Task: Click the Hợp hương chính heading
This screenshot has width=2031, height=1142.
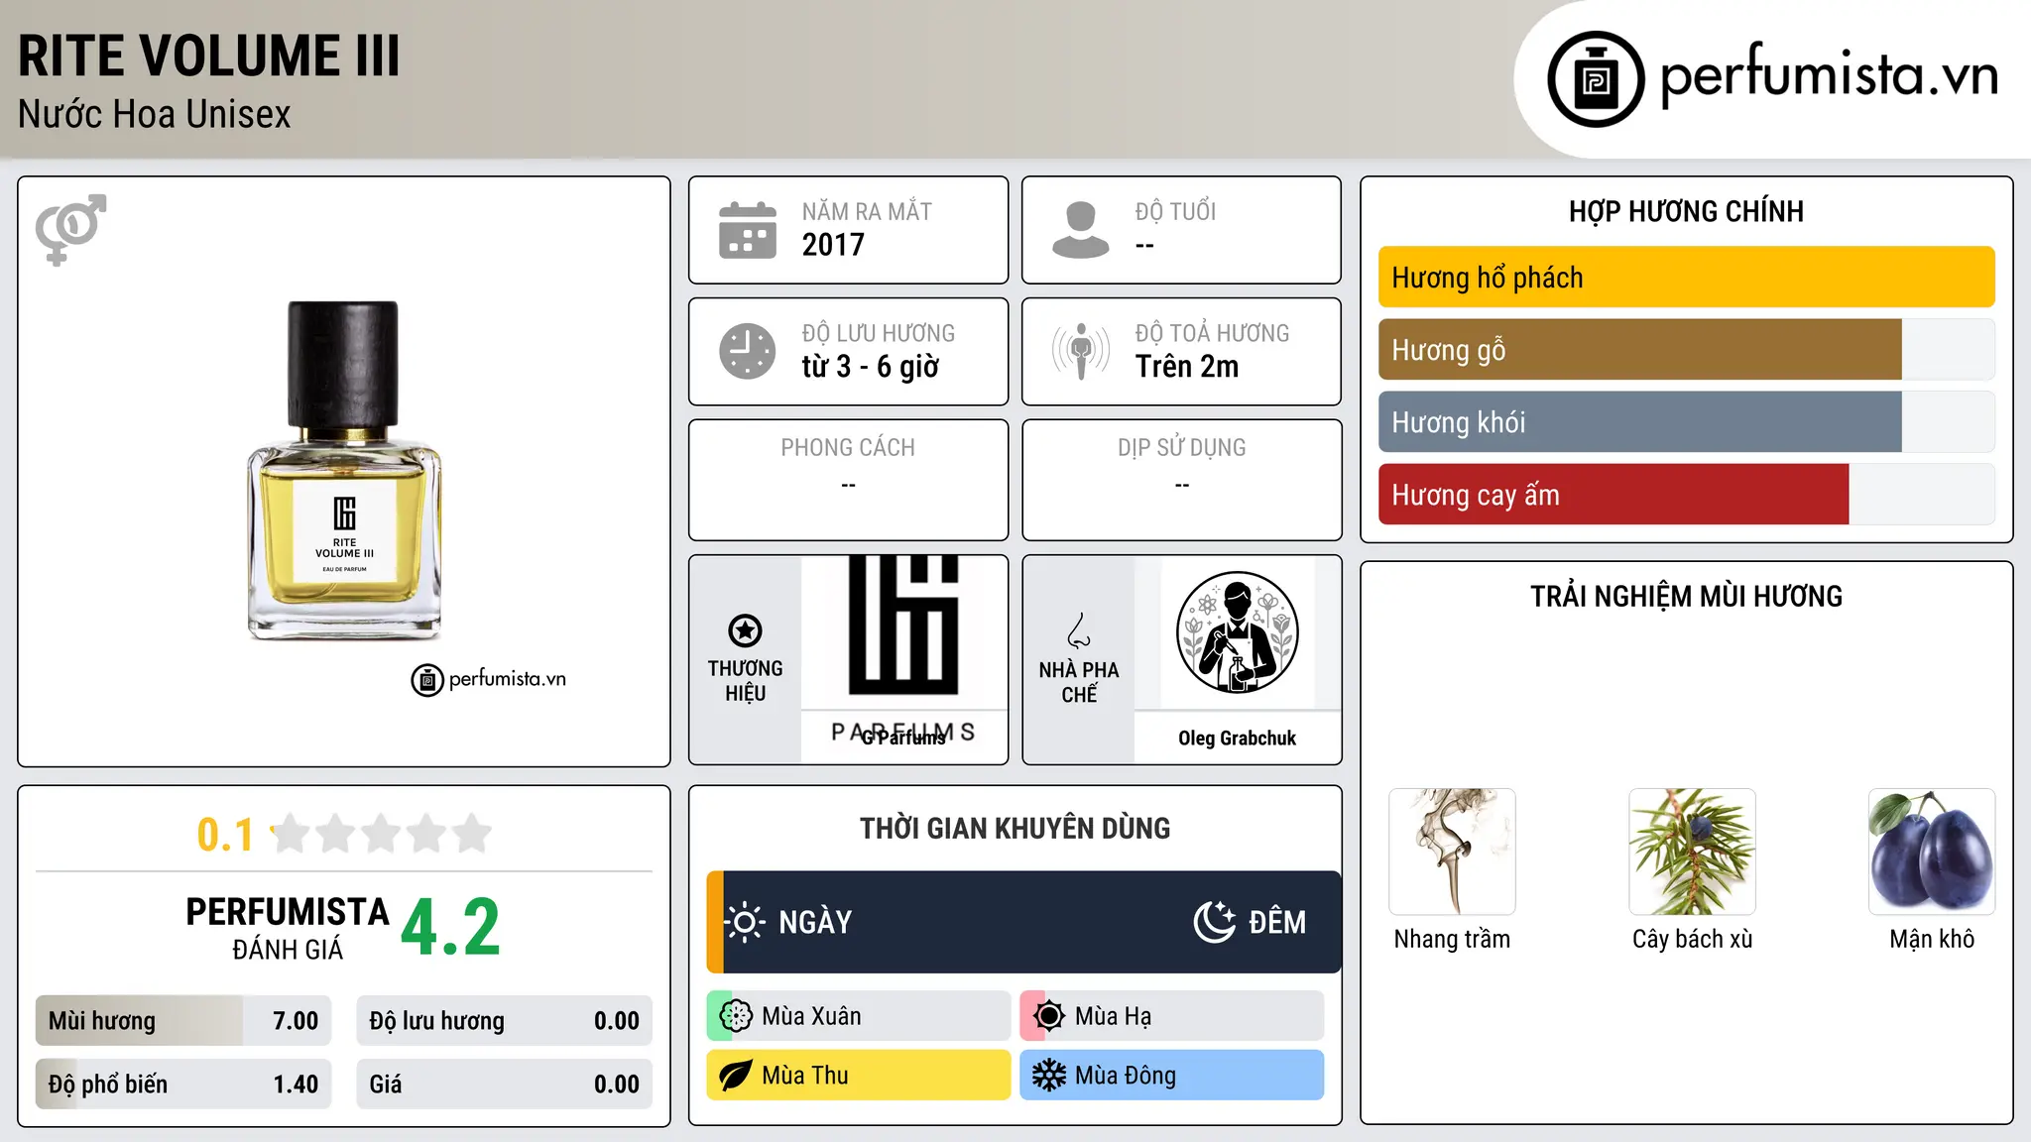Action: (x=1686, y=212)
